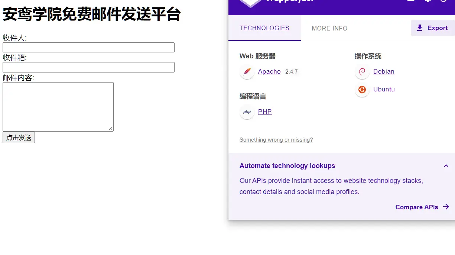This screenshot has height=255, width=455.
Task: Submit the form with 点击发送 button
Action: 19,138
